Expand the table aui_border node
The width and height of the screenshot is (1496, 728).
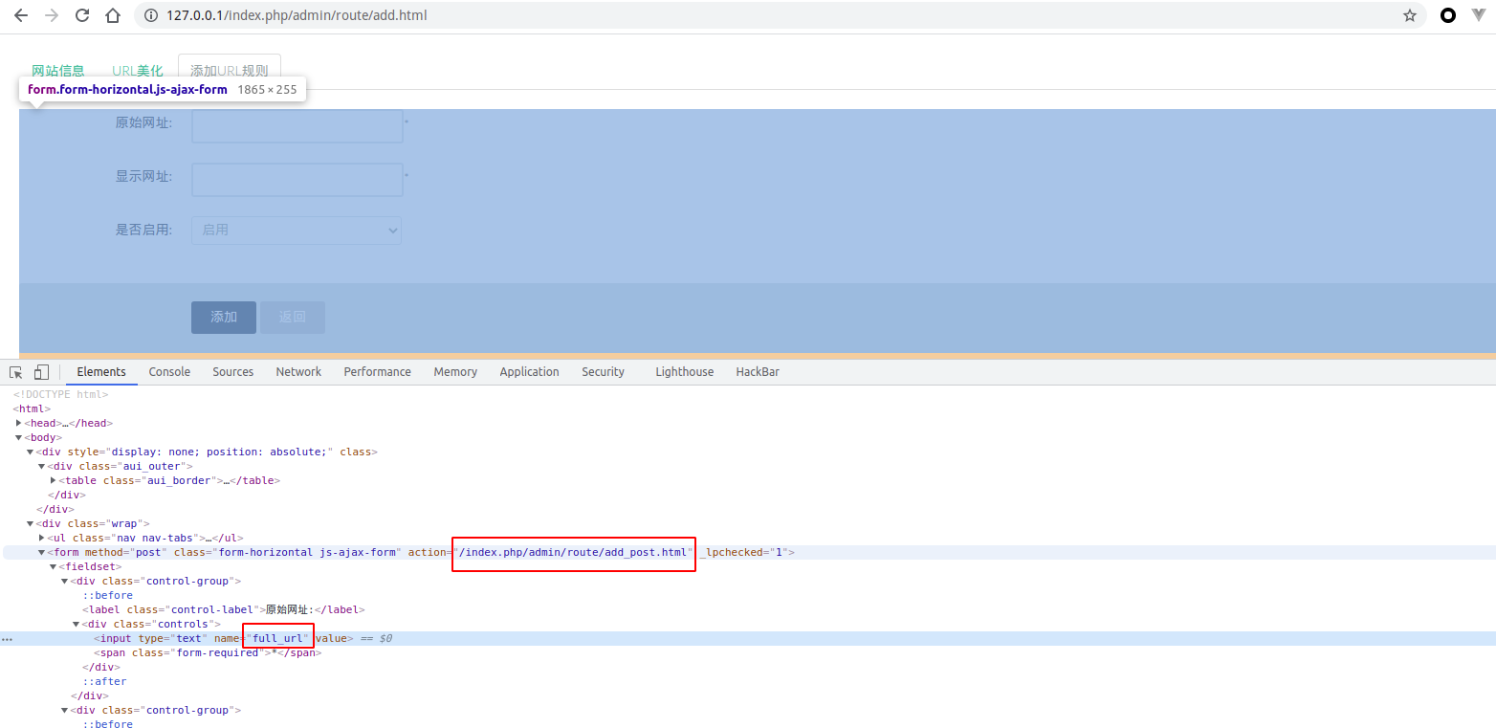click(x=54, y=480)
